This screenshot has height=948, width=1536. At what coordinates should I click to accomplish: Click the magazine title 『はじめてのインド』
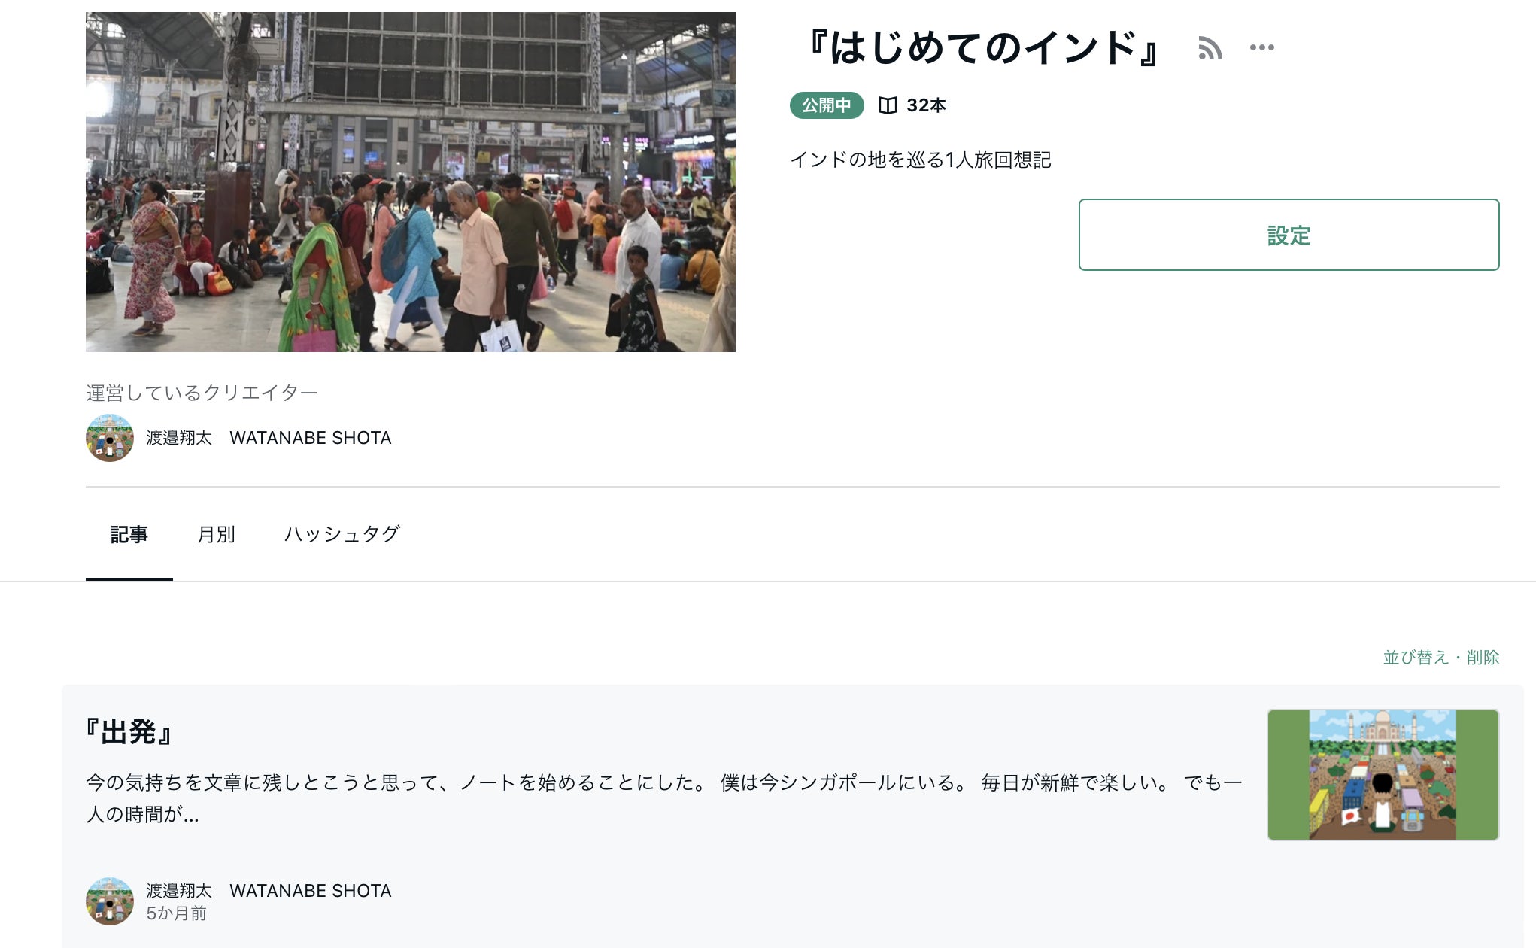click(x=982, y=47)
